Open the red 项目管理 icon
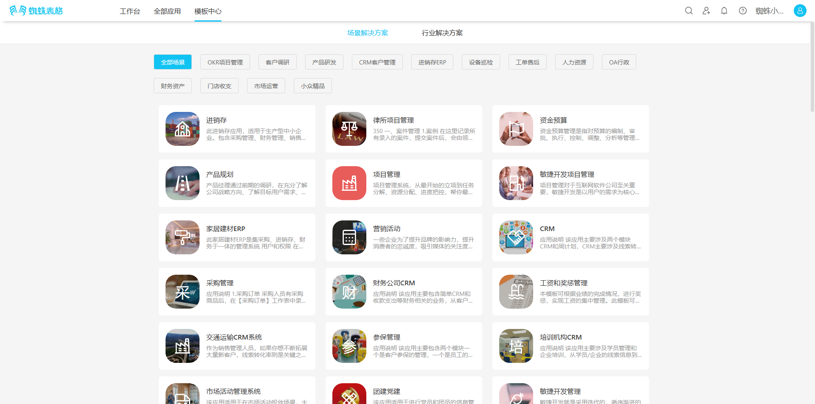The image size is (815, 404). [349, 183]
